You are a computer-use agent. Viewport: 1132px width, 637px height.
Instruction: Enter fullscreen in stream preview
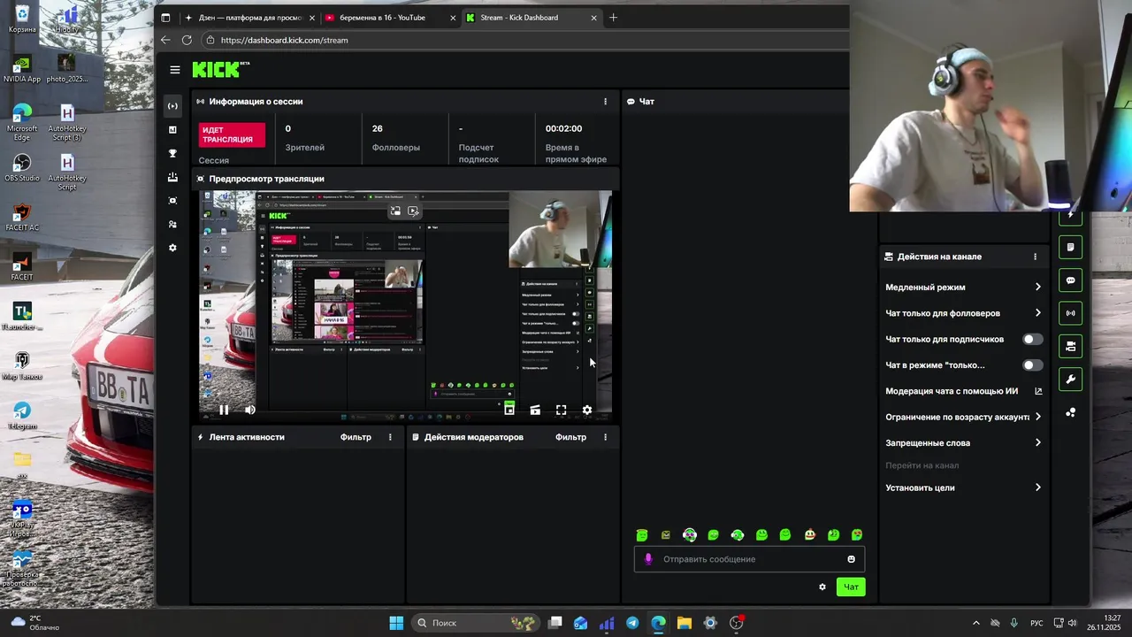[561, 410]
